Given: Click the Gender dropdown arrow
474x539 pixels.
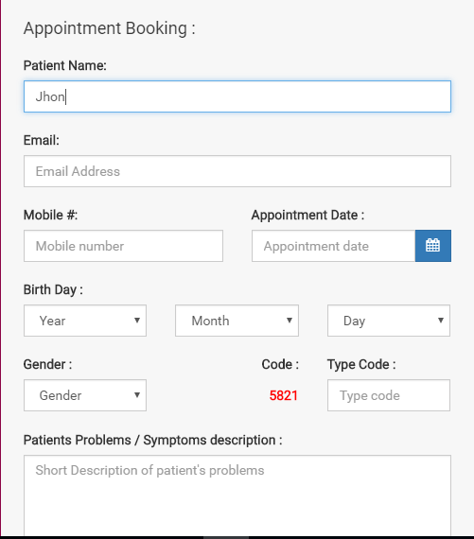Looking at the screenshot, I should click(x=137, y=395).
